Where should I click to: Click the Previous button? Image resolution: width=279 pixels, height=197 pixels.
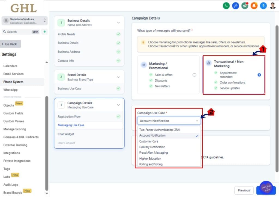point(244,190)
